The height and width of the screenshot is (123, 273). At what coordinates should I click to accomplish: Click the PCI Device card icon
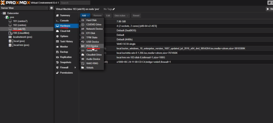tap(83, 46)
